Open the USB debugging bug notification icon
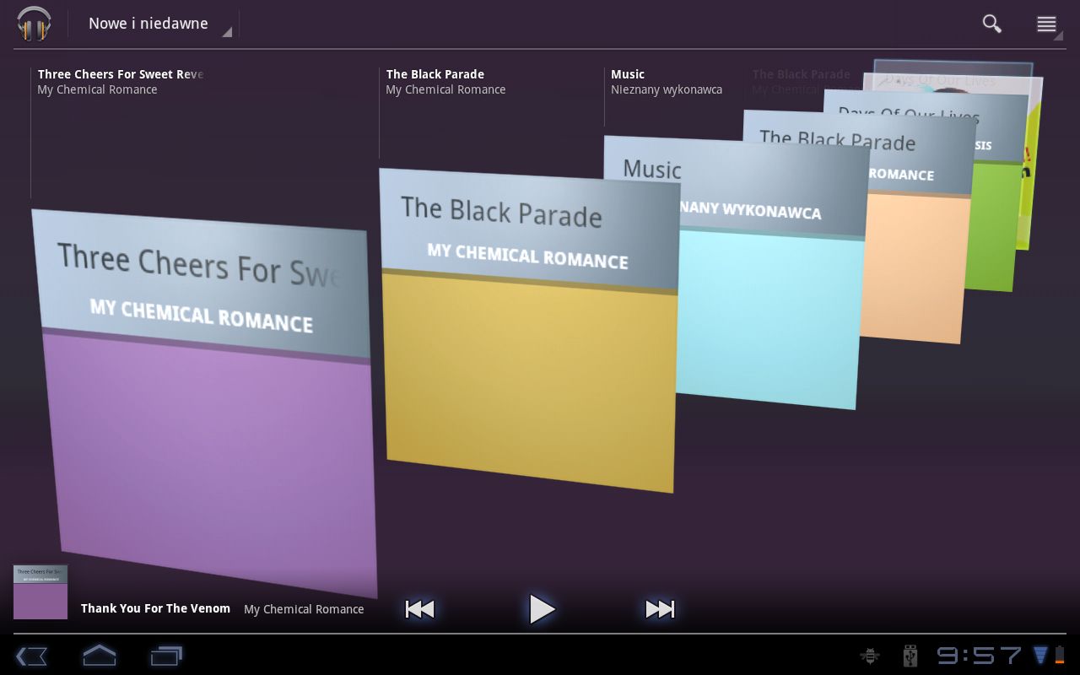This screenshot has height=675, width=1080. tap(870, 656)
